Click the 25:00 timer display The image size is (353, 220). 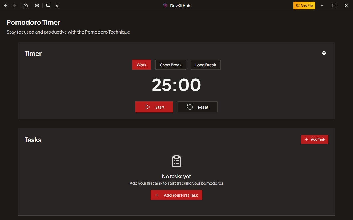[x=176, y=85]
